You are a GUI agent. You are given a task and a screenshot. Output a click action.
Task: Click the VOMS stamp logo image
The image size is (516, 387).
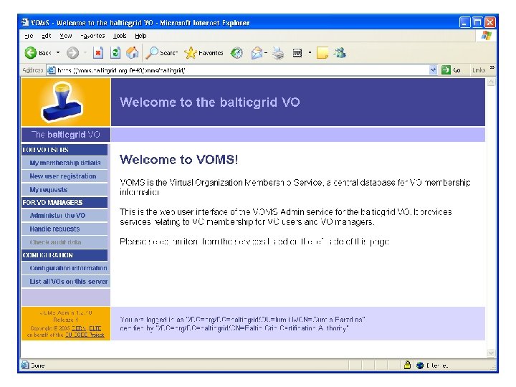(64, 102)
